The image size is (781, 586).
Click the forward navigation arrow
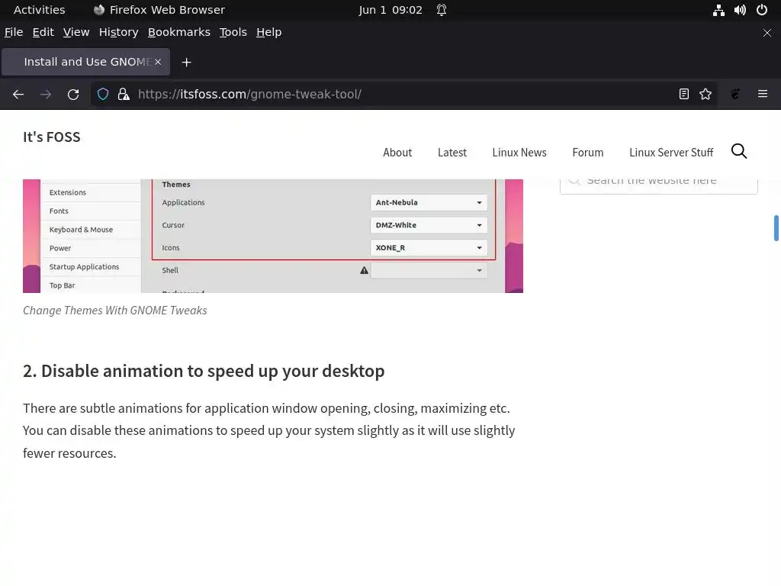point(45,94)
